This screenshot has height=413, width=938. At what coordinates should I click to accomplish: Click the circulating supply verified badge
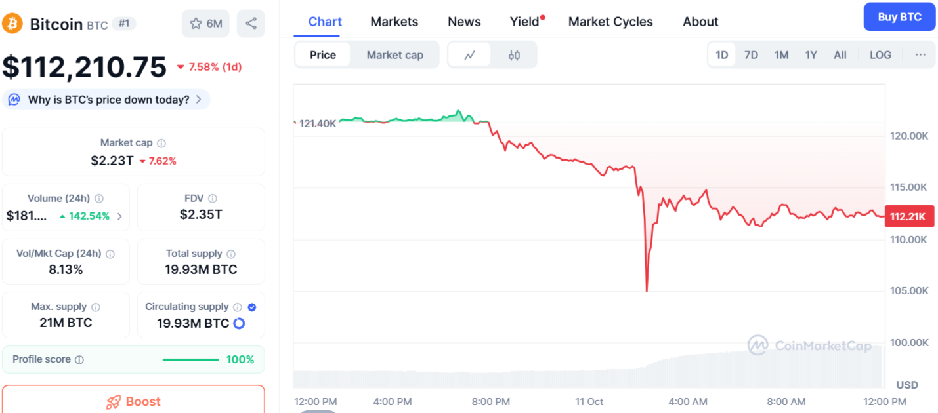[x=252, y=307]
